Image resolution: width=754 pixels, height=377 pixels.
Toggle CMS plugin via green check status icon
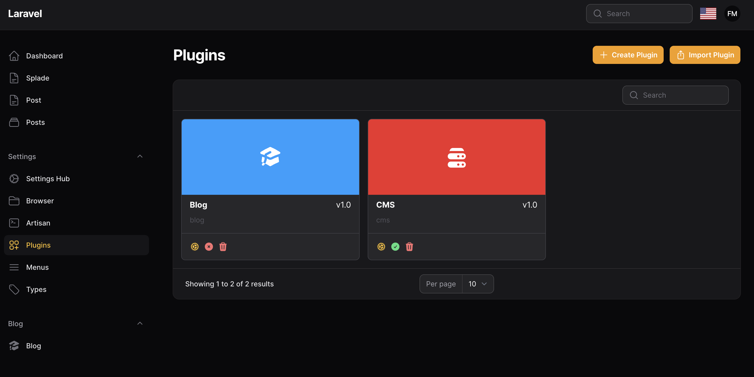[x=395, y=247]
